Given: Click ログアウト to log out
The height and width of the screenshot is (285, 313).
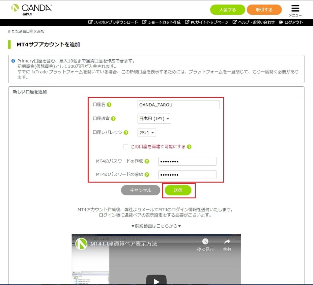Looking at the screenshot, I should pyautogui.click(x=291, y=22).
